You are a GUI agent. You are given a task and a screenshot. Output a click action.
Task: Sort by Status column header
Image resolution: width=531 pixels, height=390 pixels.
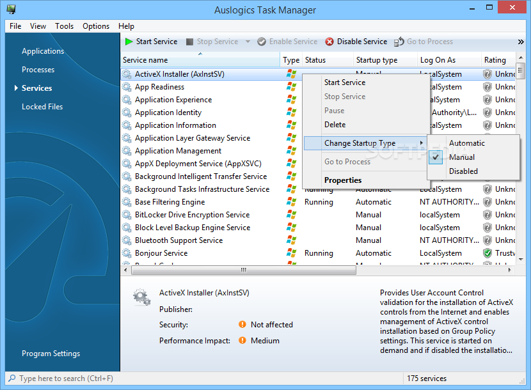coord(328,60)
